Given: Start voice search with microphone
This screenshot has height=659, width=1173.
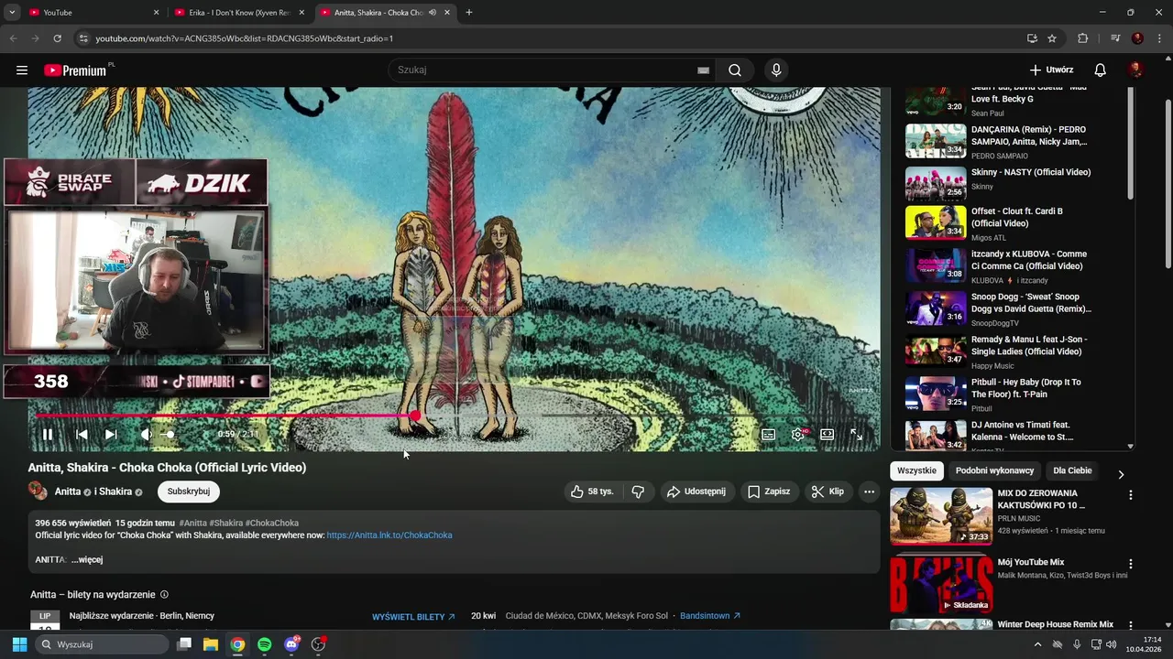Looking at the screenshot, I should click(x=776, y=70).
